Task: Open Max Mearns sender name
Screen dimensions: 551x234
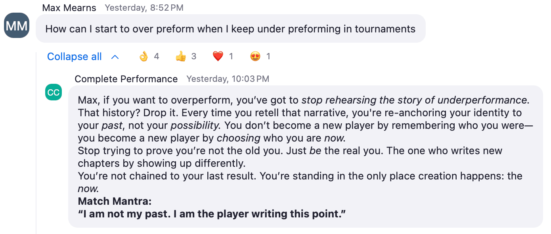Action: [69, 8]
